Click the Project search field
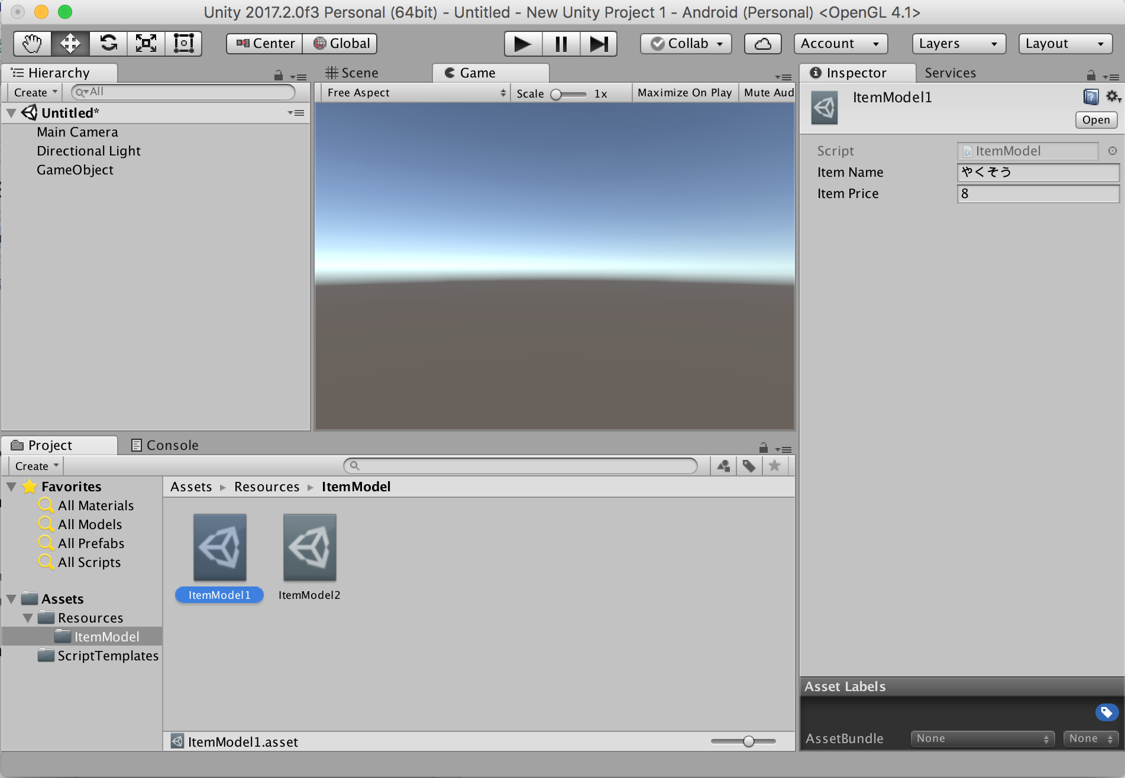The width and height of the screenshot is (1125, 778). point(521,466)
